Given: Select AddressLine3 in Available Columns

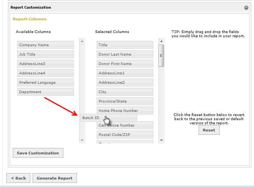Looking at the screenshot, I should 45,64.
